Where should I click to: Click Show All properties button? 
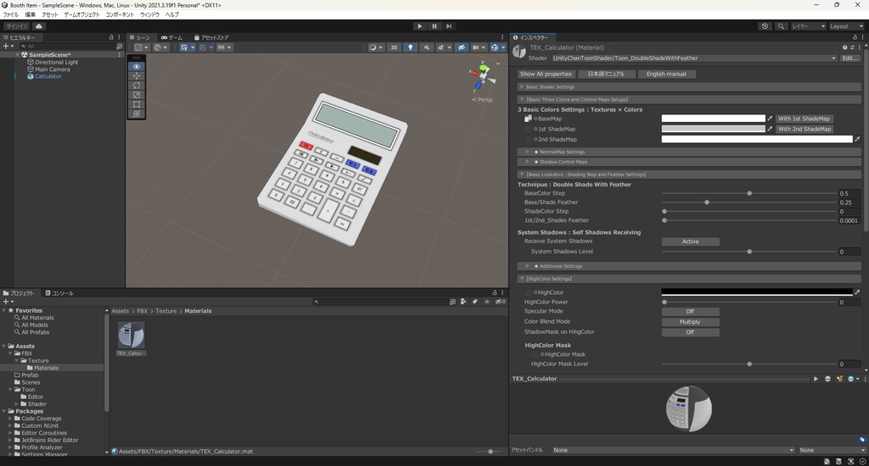point(546,75)
